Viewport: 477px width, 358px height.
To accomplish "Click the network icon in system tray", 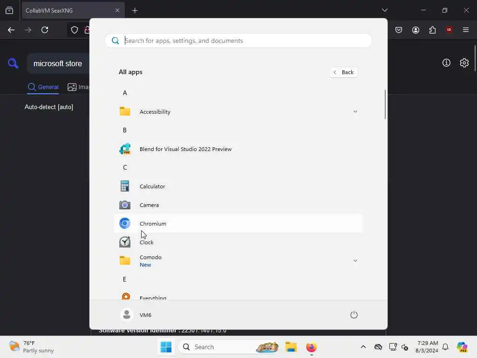I will [392, 347].
